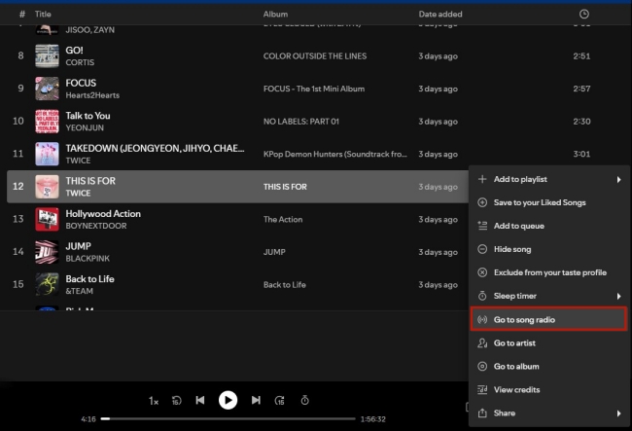Image resolution: width=632 pixels, height=431 pixels.
Task: Select JUMP song title text
Action: [x=78, y=246]
